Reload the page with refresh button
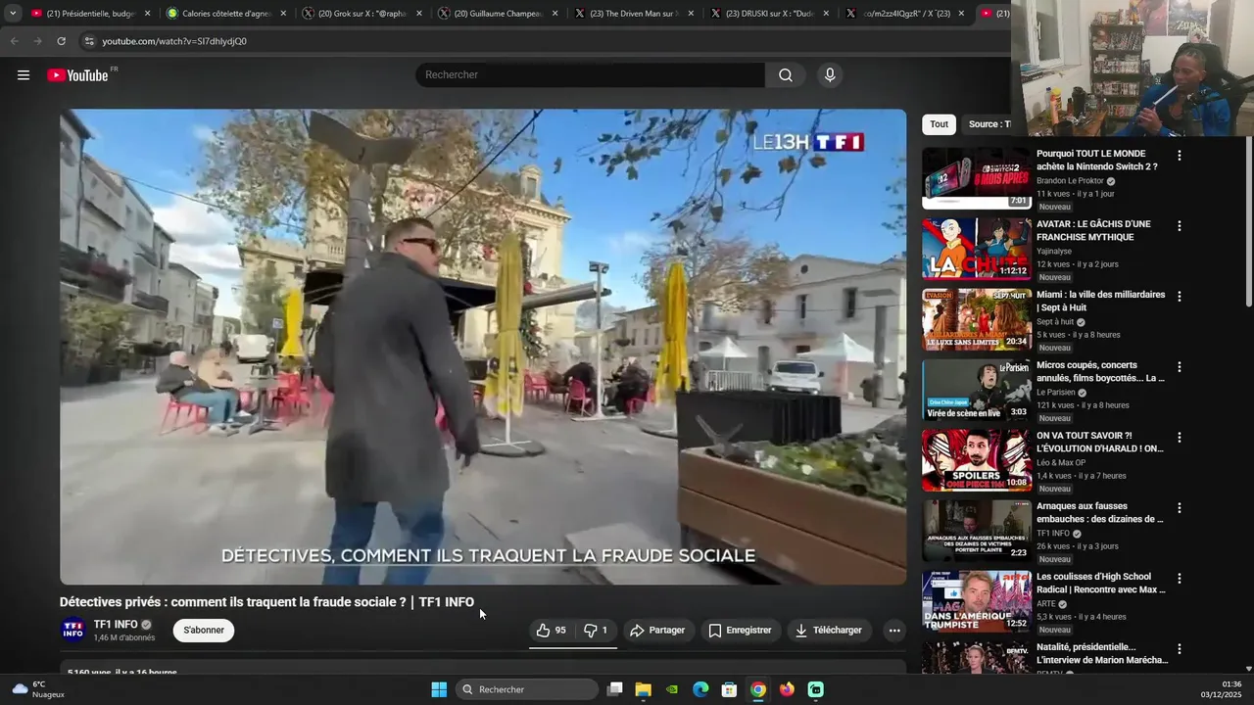Viewport: 1254px width, 705px height. (x=61, y=41)
